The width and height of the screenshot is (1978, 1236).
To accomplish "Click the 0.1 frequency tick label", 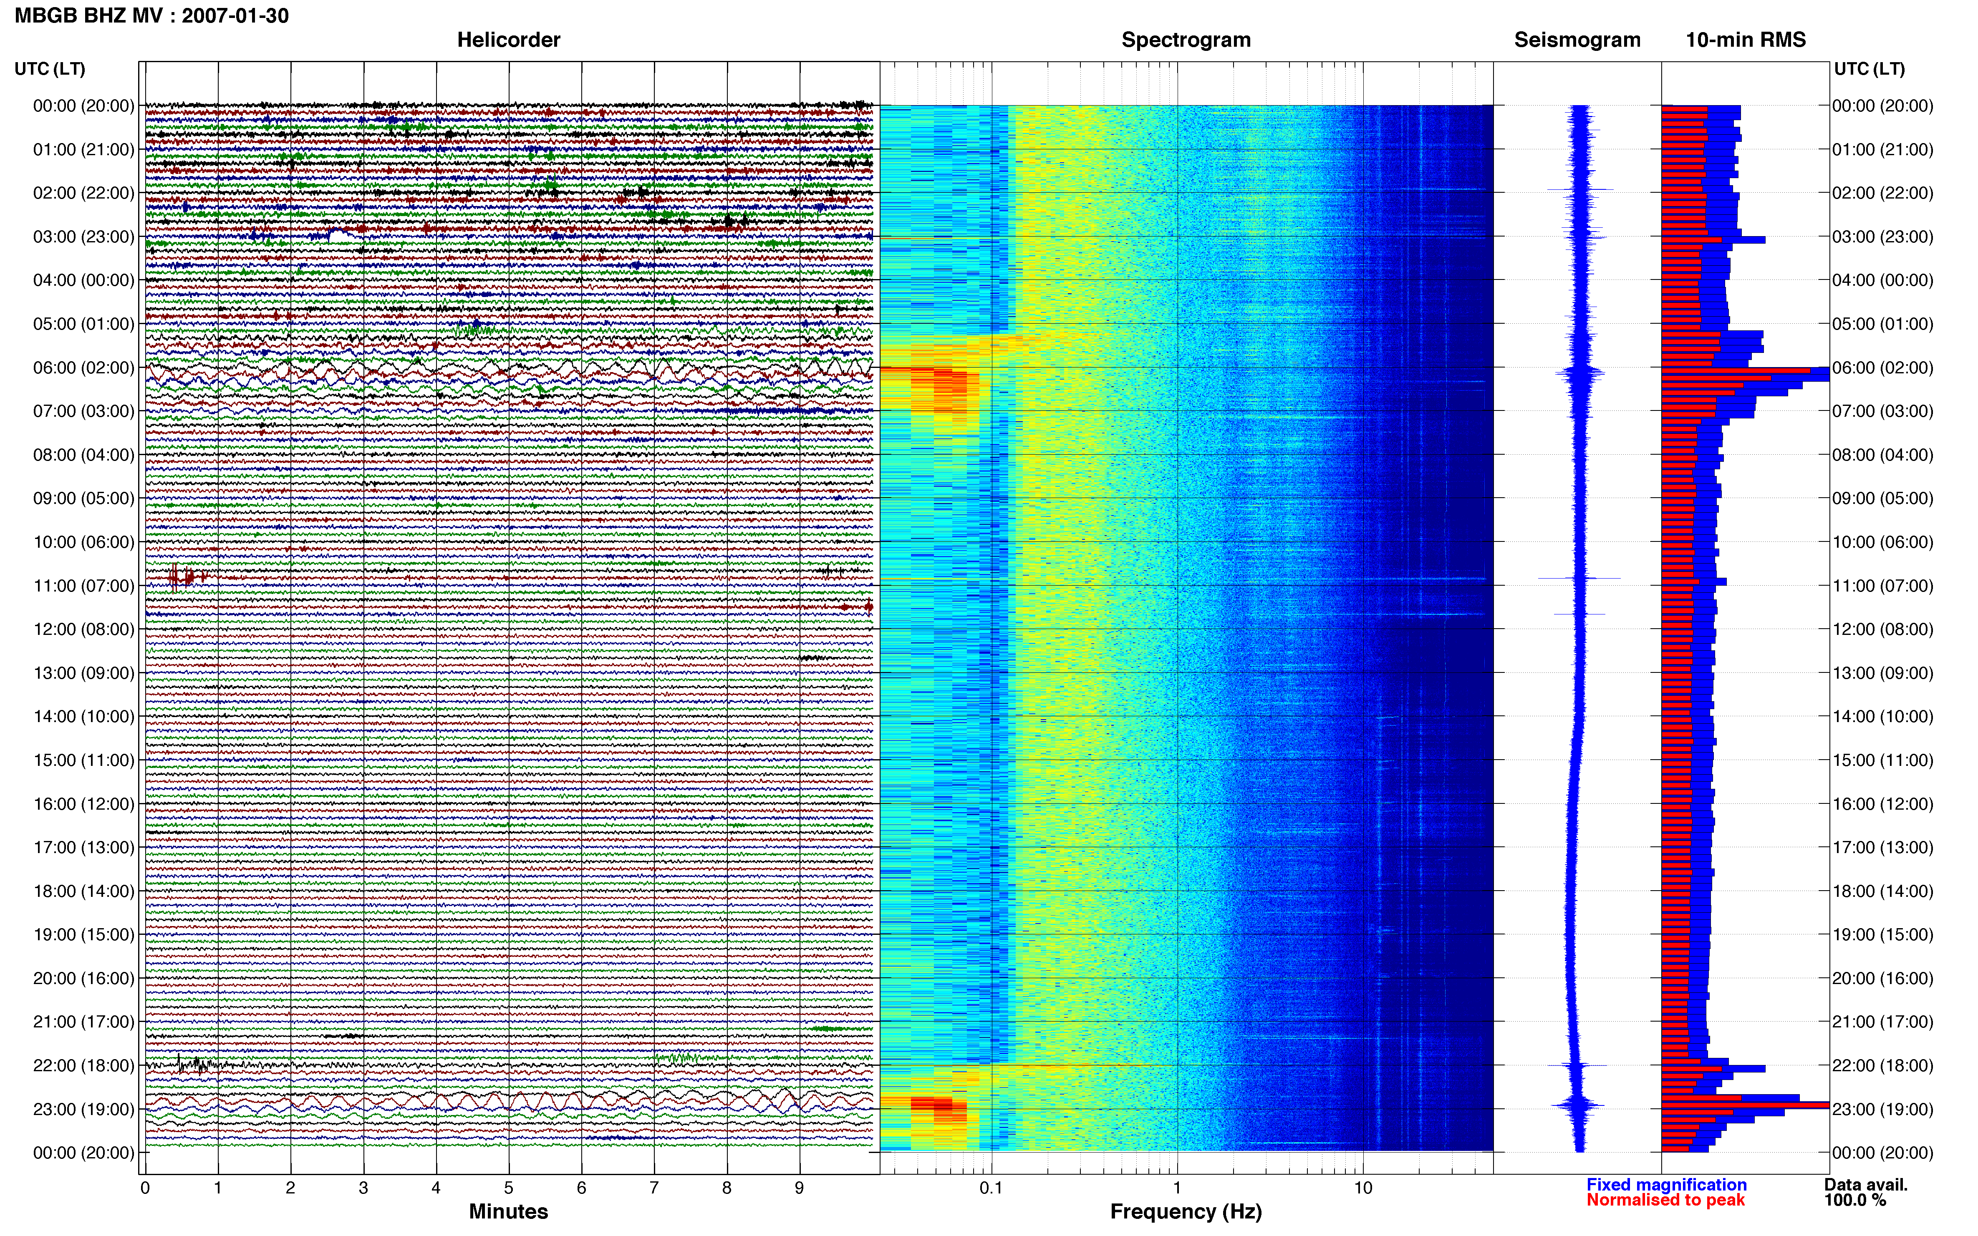I will (991, 1188).
